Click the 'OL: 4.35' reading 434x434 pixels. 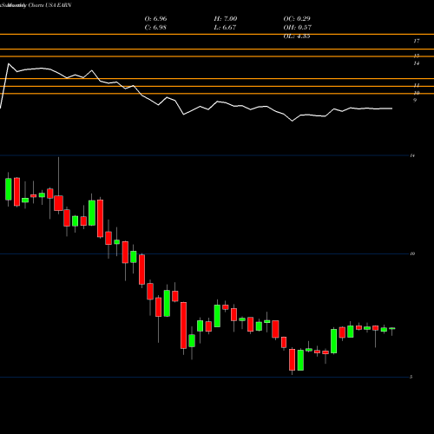point(297,36)
